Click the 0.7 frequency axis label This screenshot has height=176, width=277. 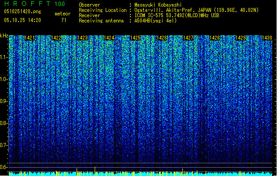4,145
